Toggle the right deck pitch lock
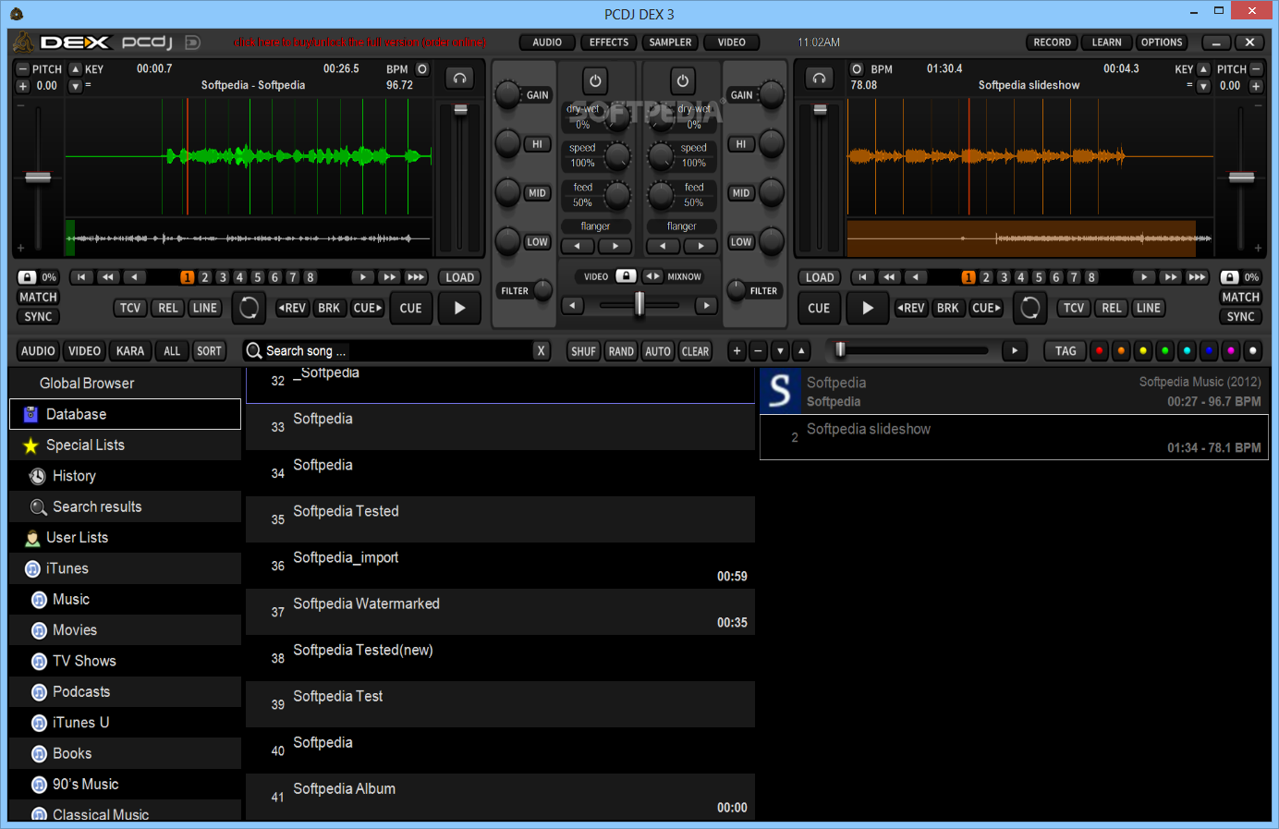The height and width of the screenshot is (829, 1279). [1230, 277]
